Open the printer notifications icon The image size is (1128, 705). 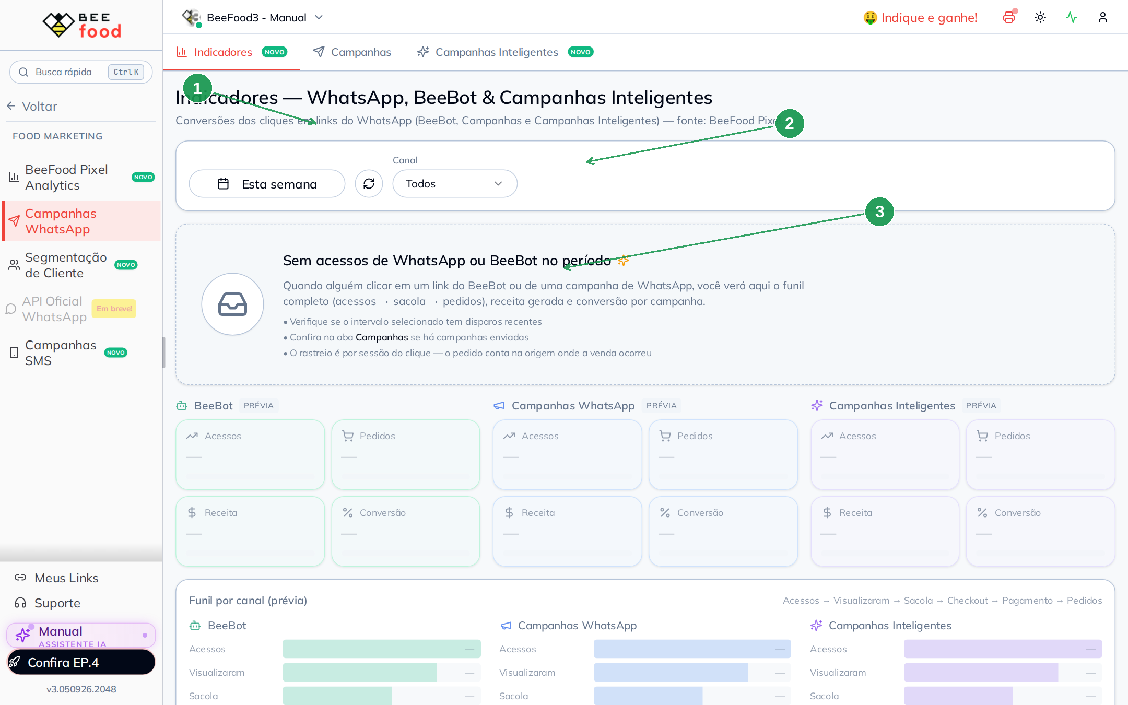point(1009,18)
